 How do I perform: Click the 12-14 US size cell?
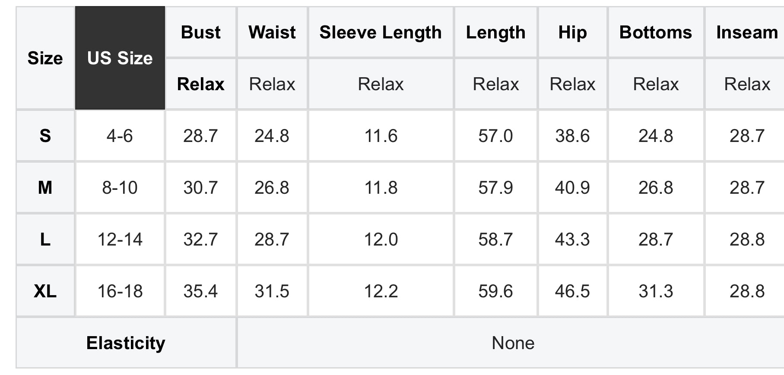[x=120, y=239]
